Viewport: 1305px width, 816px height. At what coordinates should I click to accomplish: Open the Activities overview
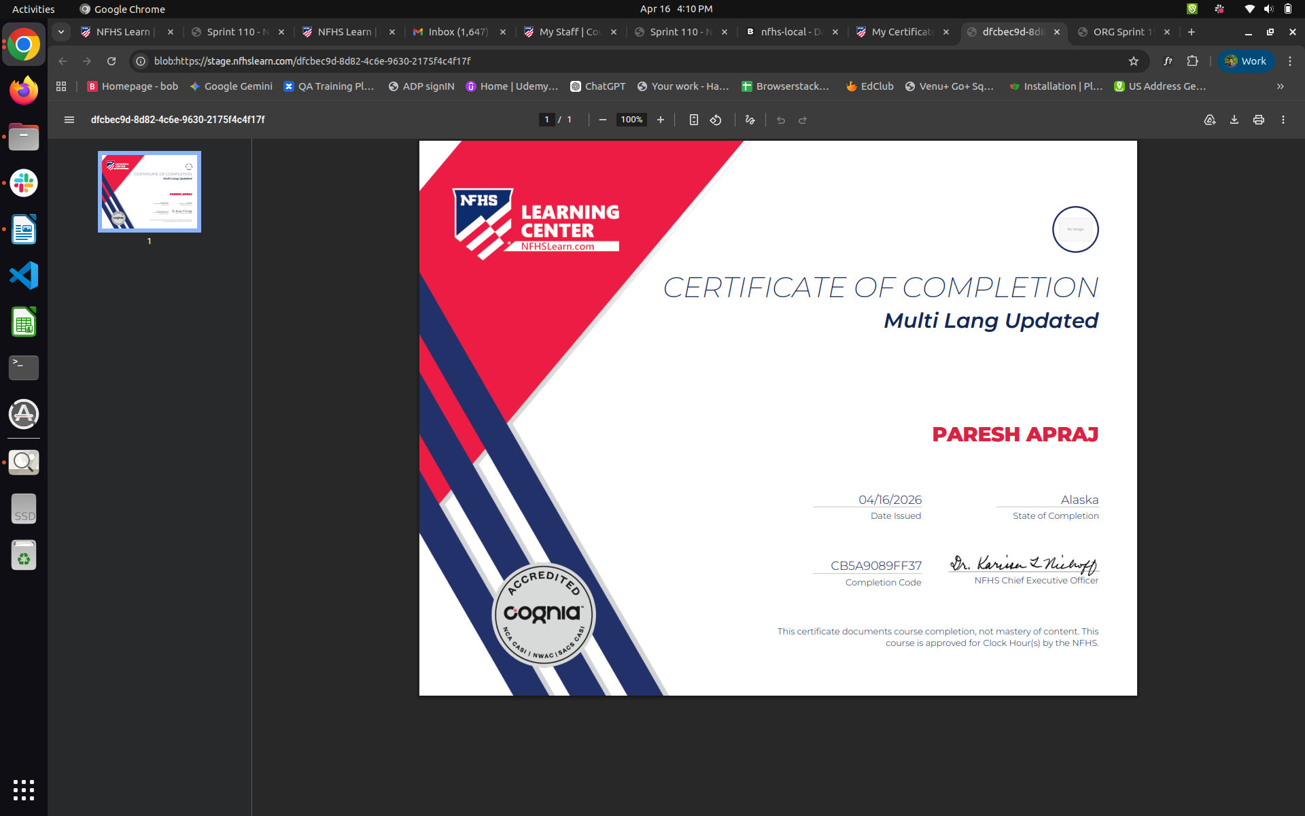(33, 9)
